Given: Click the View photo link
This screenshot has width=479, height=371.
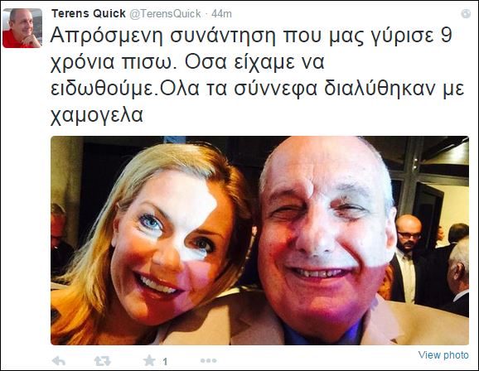Looking at the screenshot, I should [443, 354].
